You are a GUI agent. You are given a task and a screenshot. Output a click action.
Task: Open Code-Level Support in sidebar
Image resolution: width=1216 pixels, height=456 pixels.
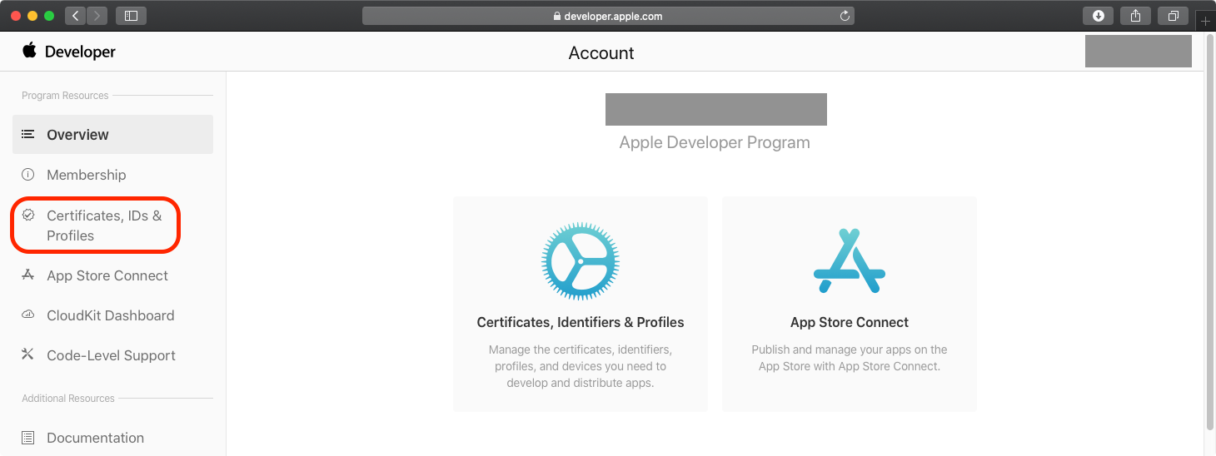(111, 355)
